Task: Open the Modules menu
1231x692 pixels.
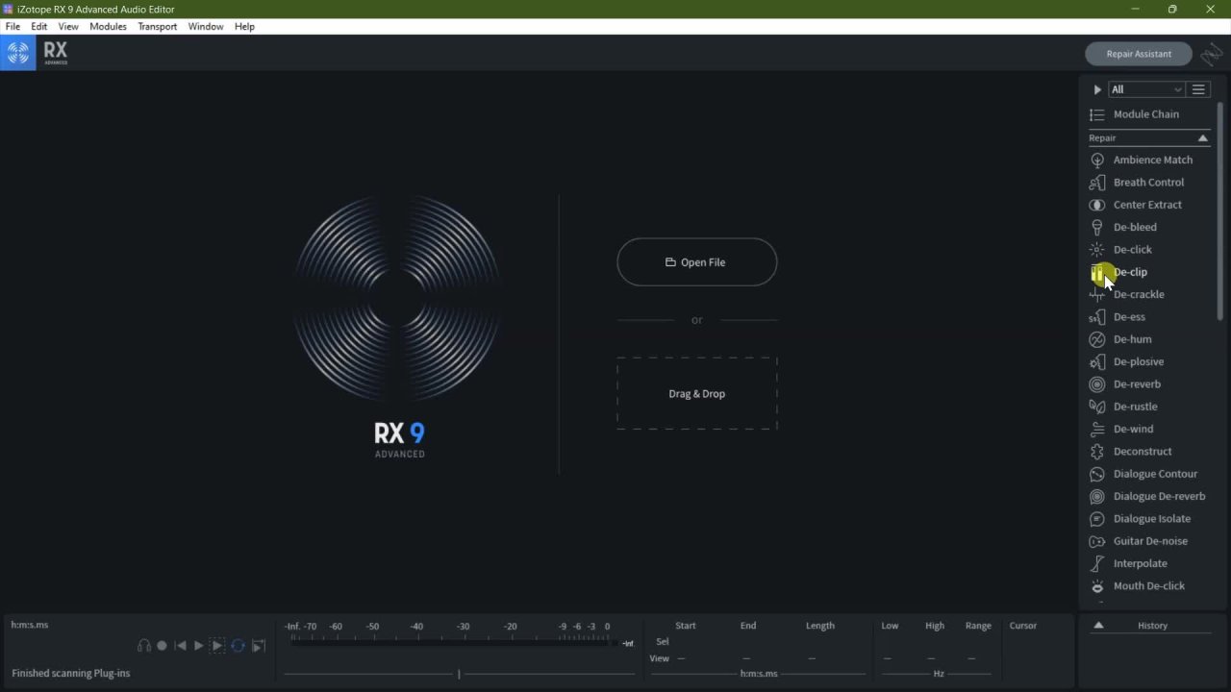Action: coord(108,27)
